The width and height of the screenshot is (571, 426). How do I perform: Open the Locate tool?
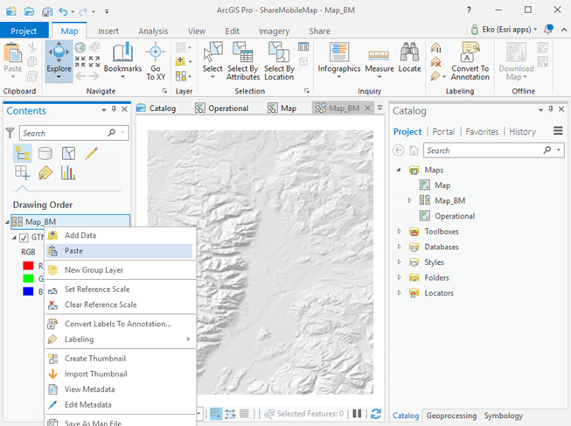tap(409, 59)
